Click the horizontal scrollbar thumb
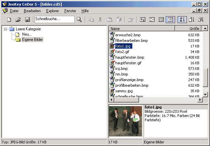 (x=126, y=100)
